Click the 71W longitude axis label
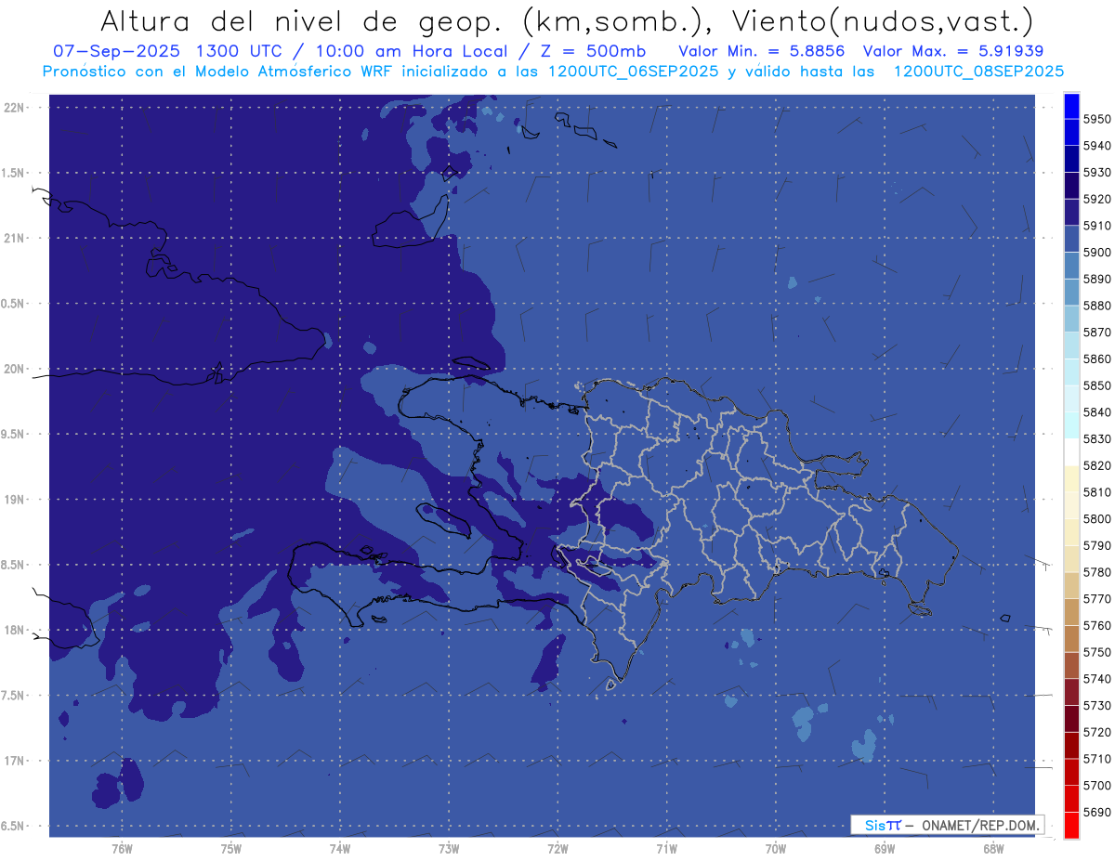The height and width of the screenshot is (861, 1115). (x=666, y=850)
